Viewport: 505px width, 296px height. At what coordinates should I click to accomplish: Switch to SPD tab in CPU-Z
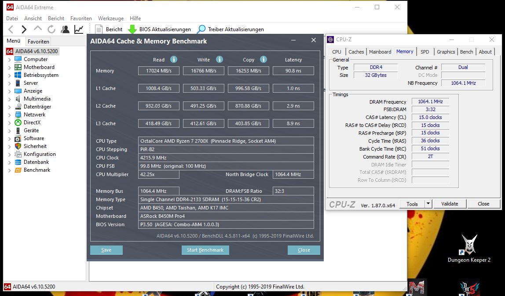(425, 52)
